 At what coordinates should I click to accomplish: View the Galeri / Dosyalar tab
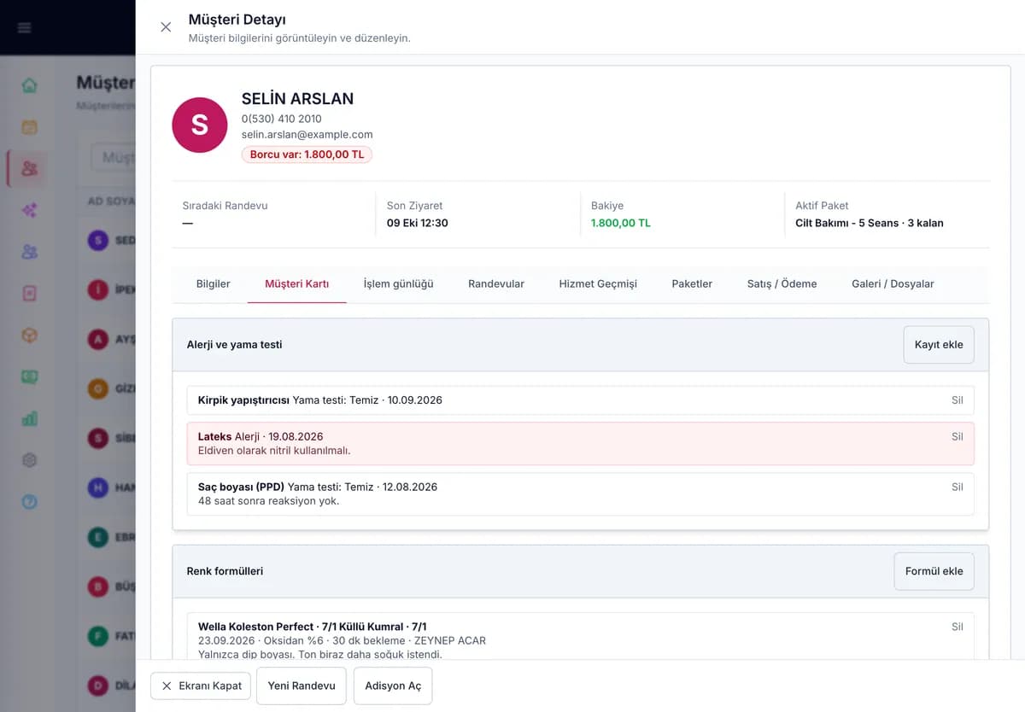tap(893, 283)
